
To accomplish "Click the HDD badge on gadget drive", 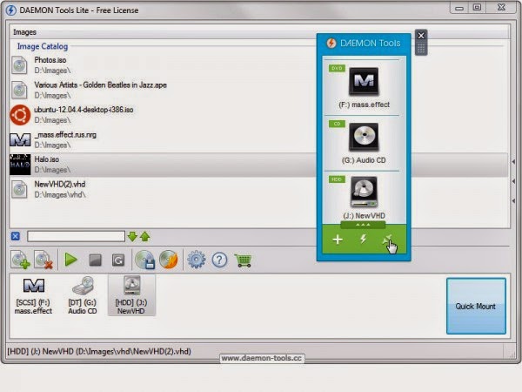I will [337, 179].
